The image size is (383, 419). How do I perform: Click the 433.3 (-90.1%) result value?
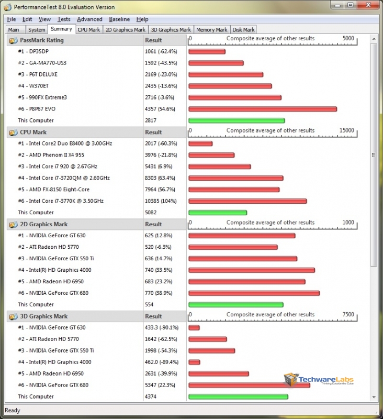[x=162, y=328]
